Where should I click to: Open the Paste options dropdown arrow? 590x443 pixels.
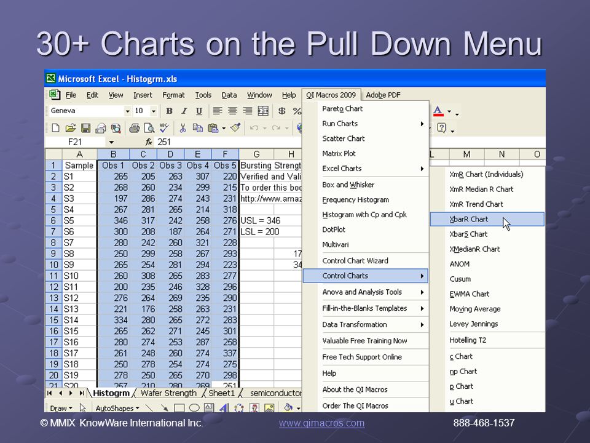[224, 129]
